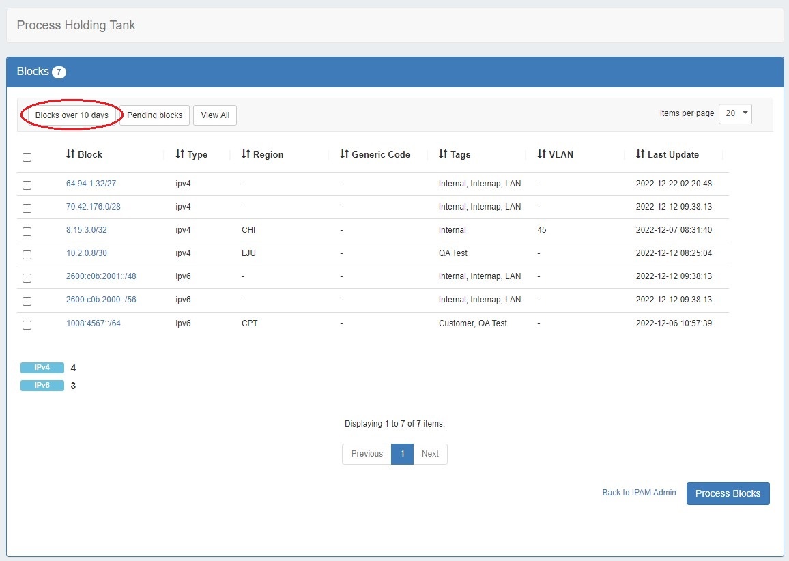Sort by Type column arrows
Image resolution: width=789 pixels, height=561 pixels.
[x=180, y=155]
